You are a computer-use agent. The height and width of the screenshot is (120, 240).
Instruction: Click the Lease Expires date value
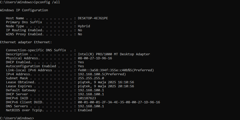point(106,86)
